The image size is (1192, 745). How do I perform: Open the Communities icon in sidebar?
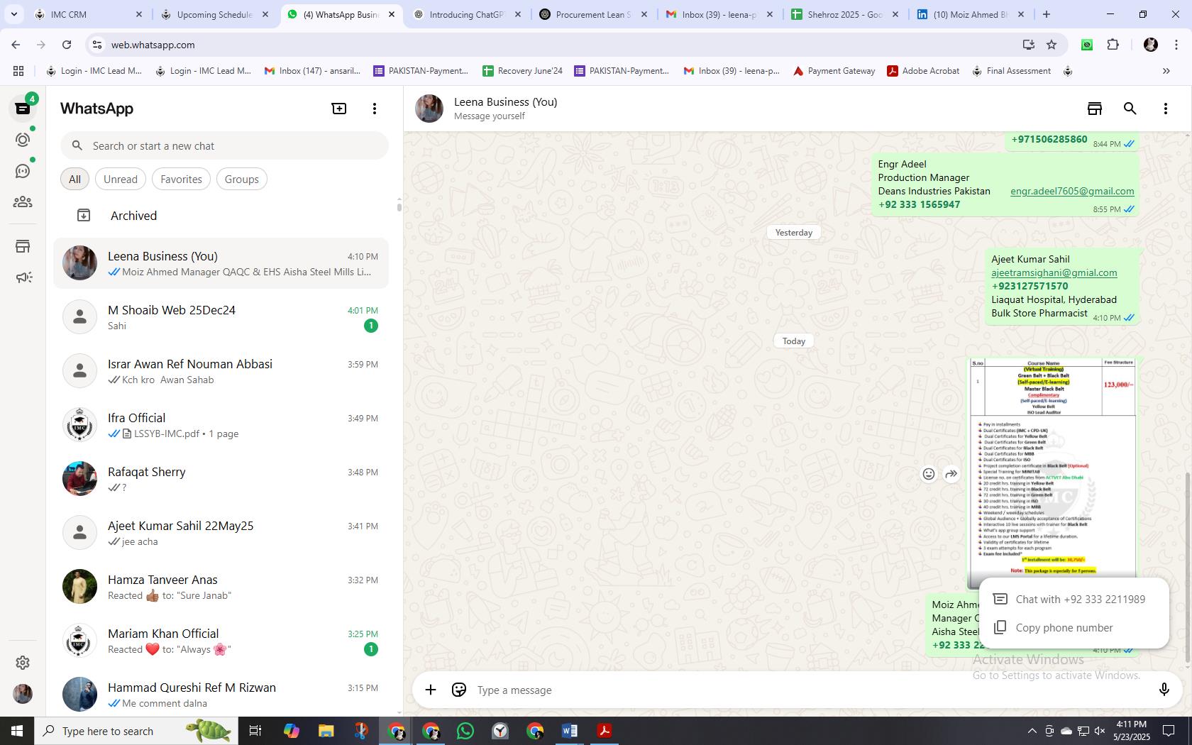(x=23, y=202)
